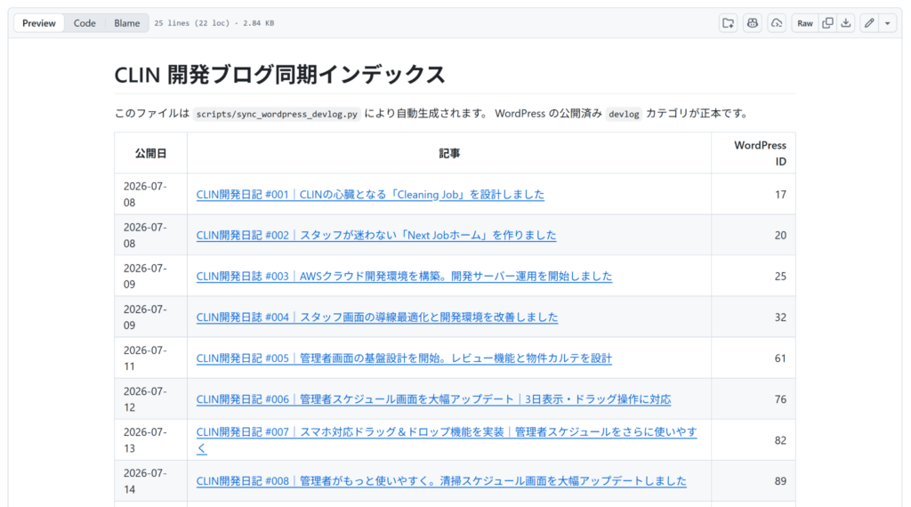
Task: Download the raw file icon
Action: pos(846,23)
